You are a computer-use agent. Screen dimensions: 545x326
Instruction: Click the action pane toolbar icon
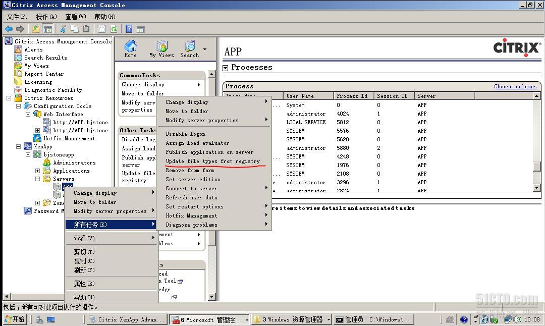[x=141, y=29]
